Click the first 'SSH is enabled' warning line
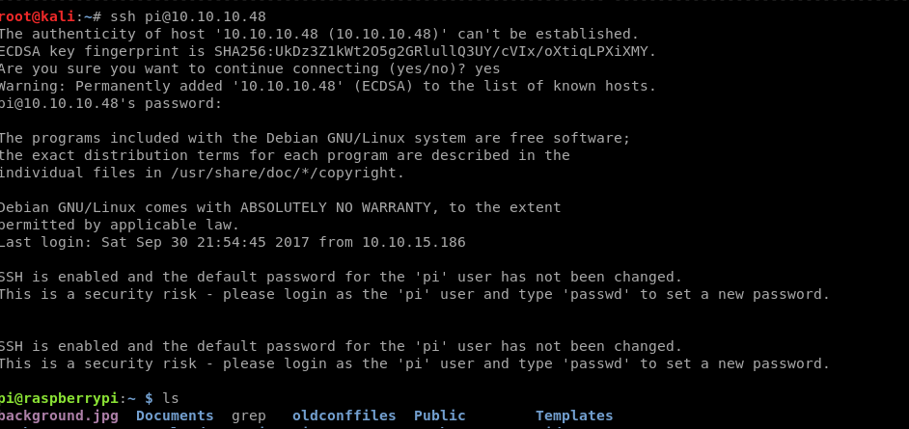 click(x=341, y=278)
